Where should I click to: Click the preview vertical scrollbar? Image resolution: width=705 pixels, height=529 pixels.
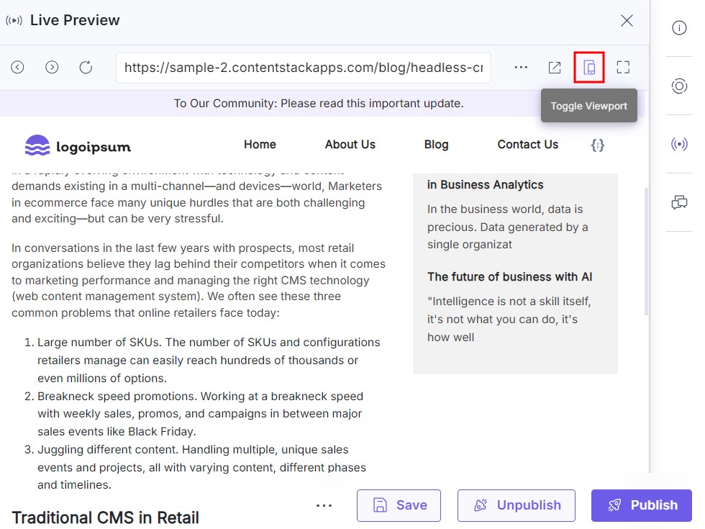point(647,252)
